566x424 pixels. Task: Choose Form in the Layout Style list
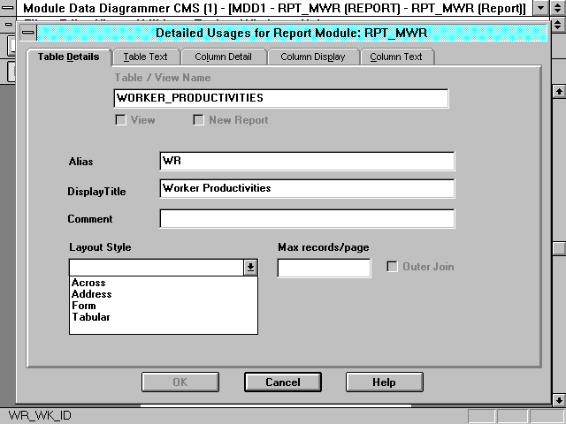84,306
